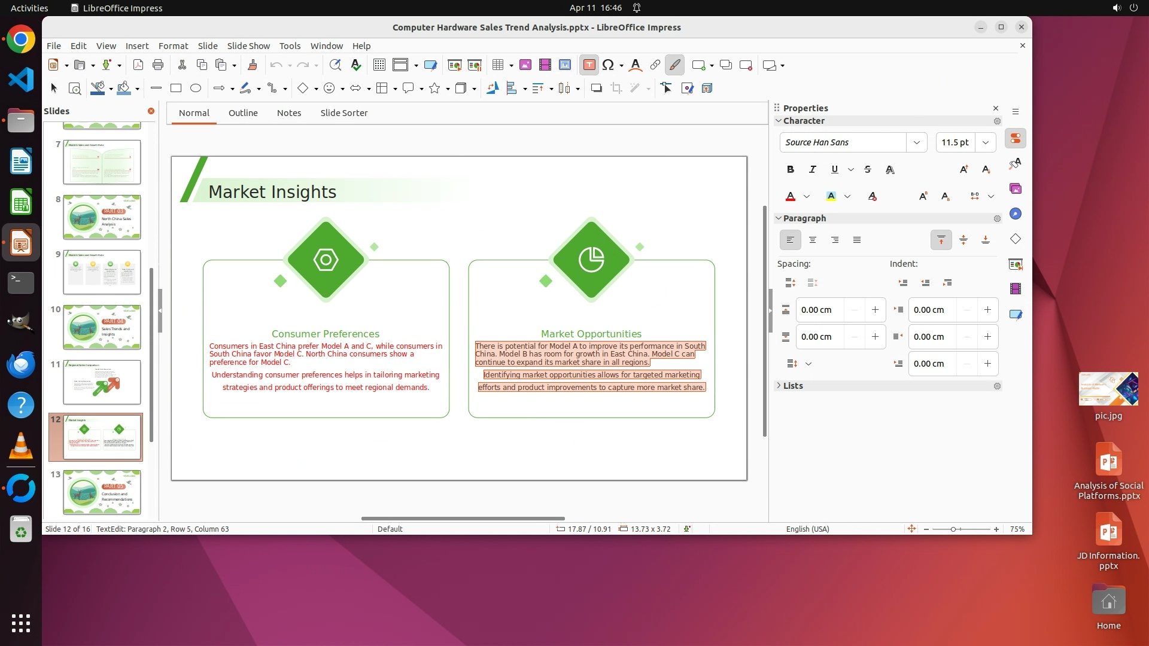This screenshot has width=1149, height=646.
Task: Enable center paragraph alignment
Action: 813,240
